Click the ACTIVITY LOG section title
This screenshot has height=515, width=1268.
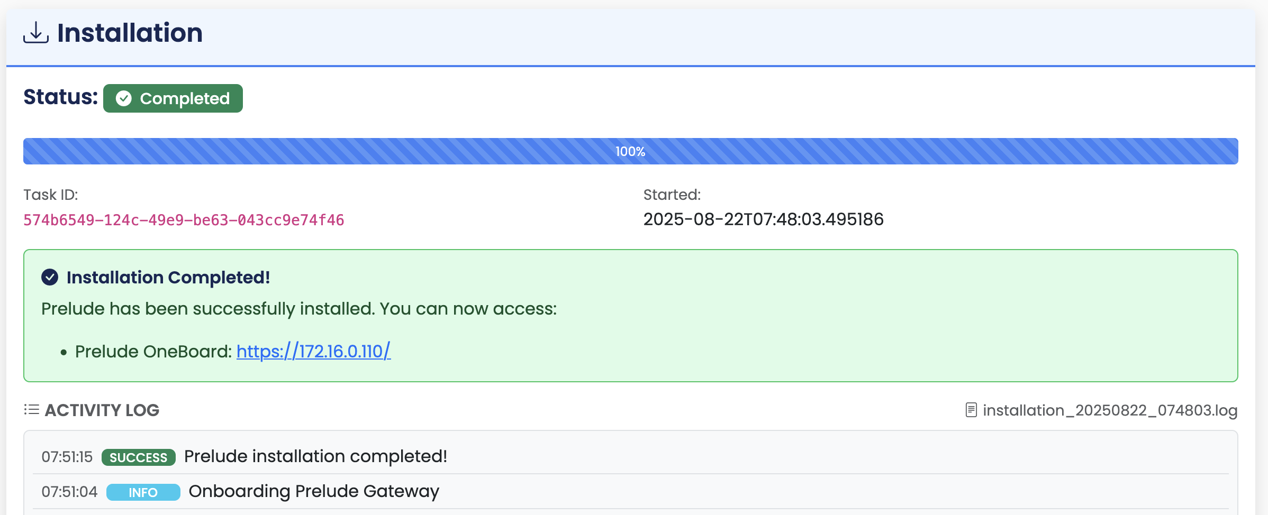(x=102, y=410)
